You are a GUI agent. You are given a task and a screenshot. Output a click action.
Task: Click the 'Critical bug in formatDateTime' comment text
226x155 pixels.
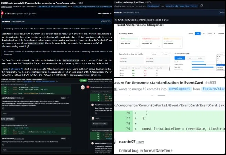click(146, 151)
